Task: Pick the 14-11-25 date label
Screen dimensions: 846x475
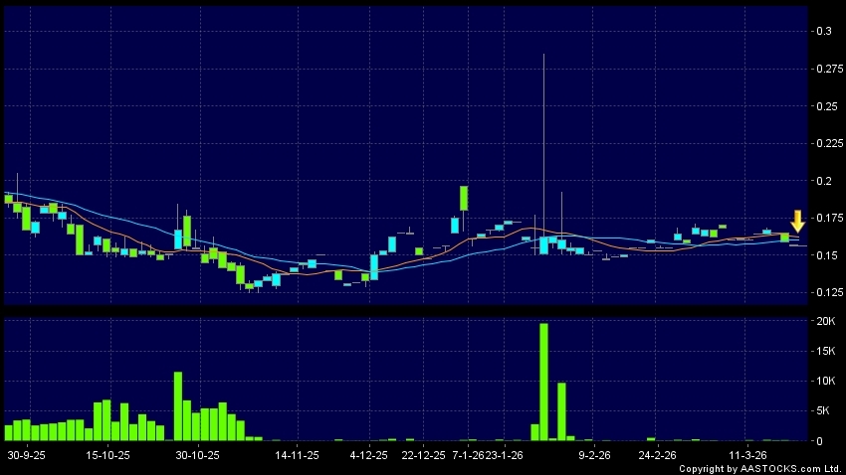Action: tap(297, 455)
